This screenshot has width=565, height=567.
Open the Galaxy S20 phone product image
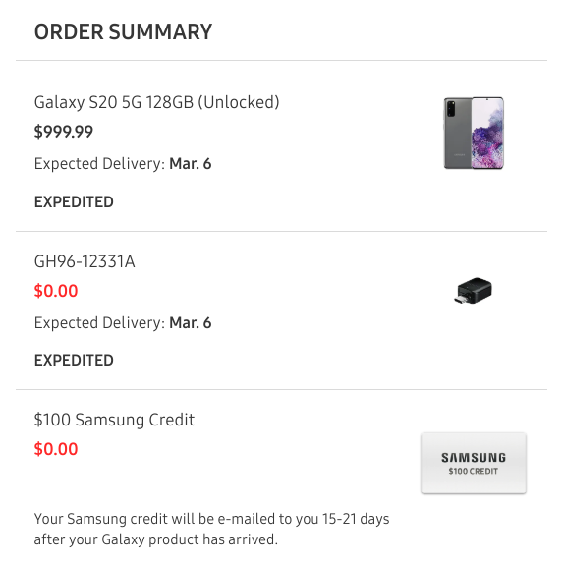[474, 133]
